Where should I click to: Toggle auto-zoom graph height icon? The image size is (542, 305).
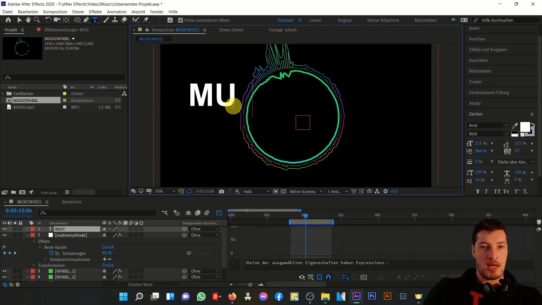tap(346, 277)
